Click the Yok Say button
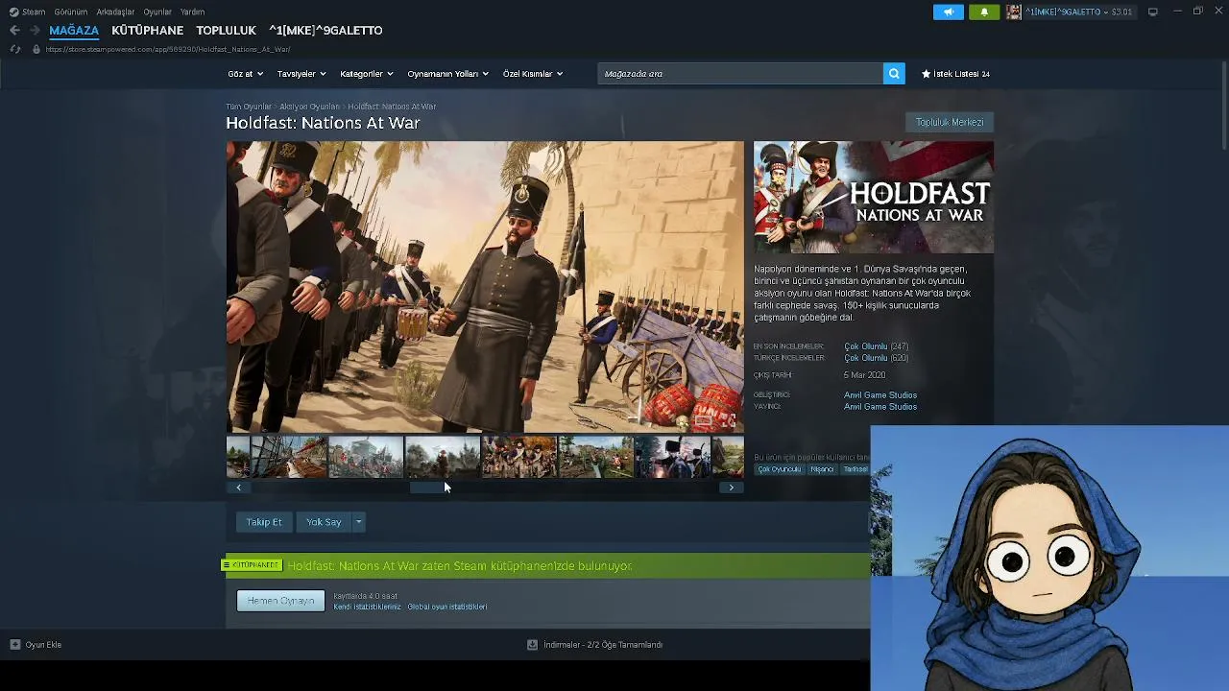Image resolution: width=1229 pixels, height=691 pixels. 324,522
